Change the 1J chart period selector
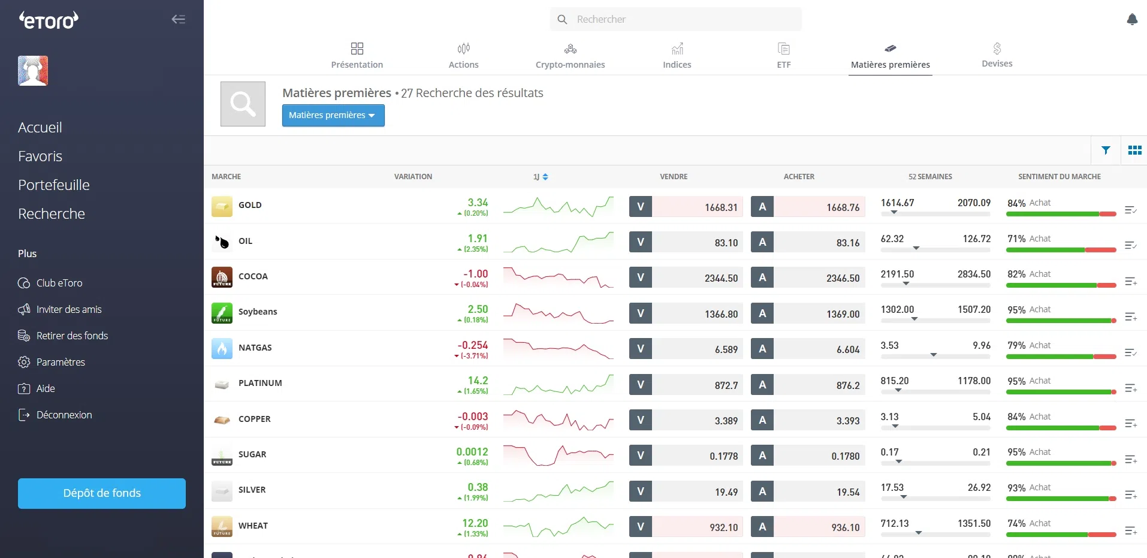1147x558 pixels. coord(541,177)
